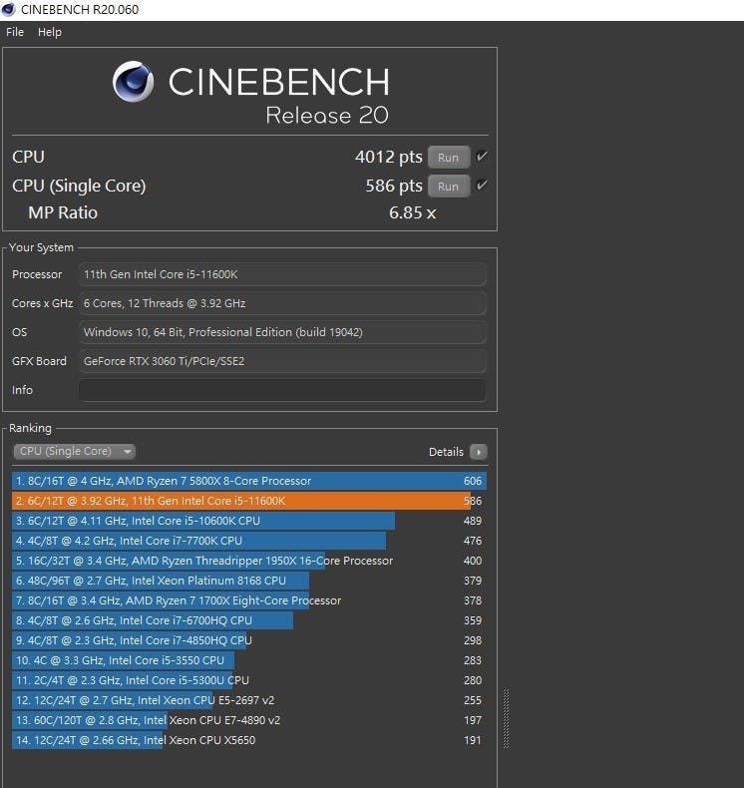Click the Processor field showing i5-11600K

click(x=281, y=274)
